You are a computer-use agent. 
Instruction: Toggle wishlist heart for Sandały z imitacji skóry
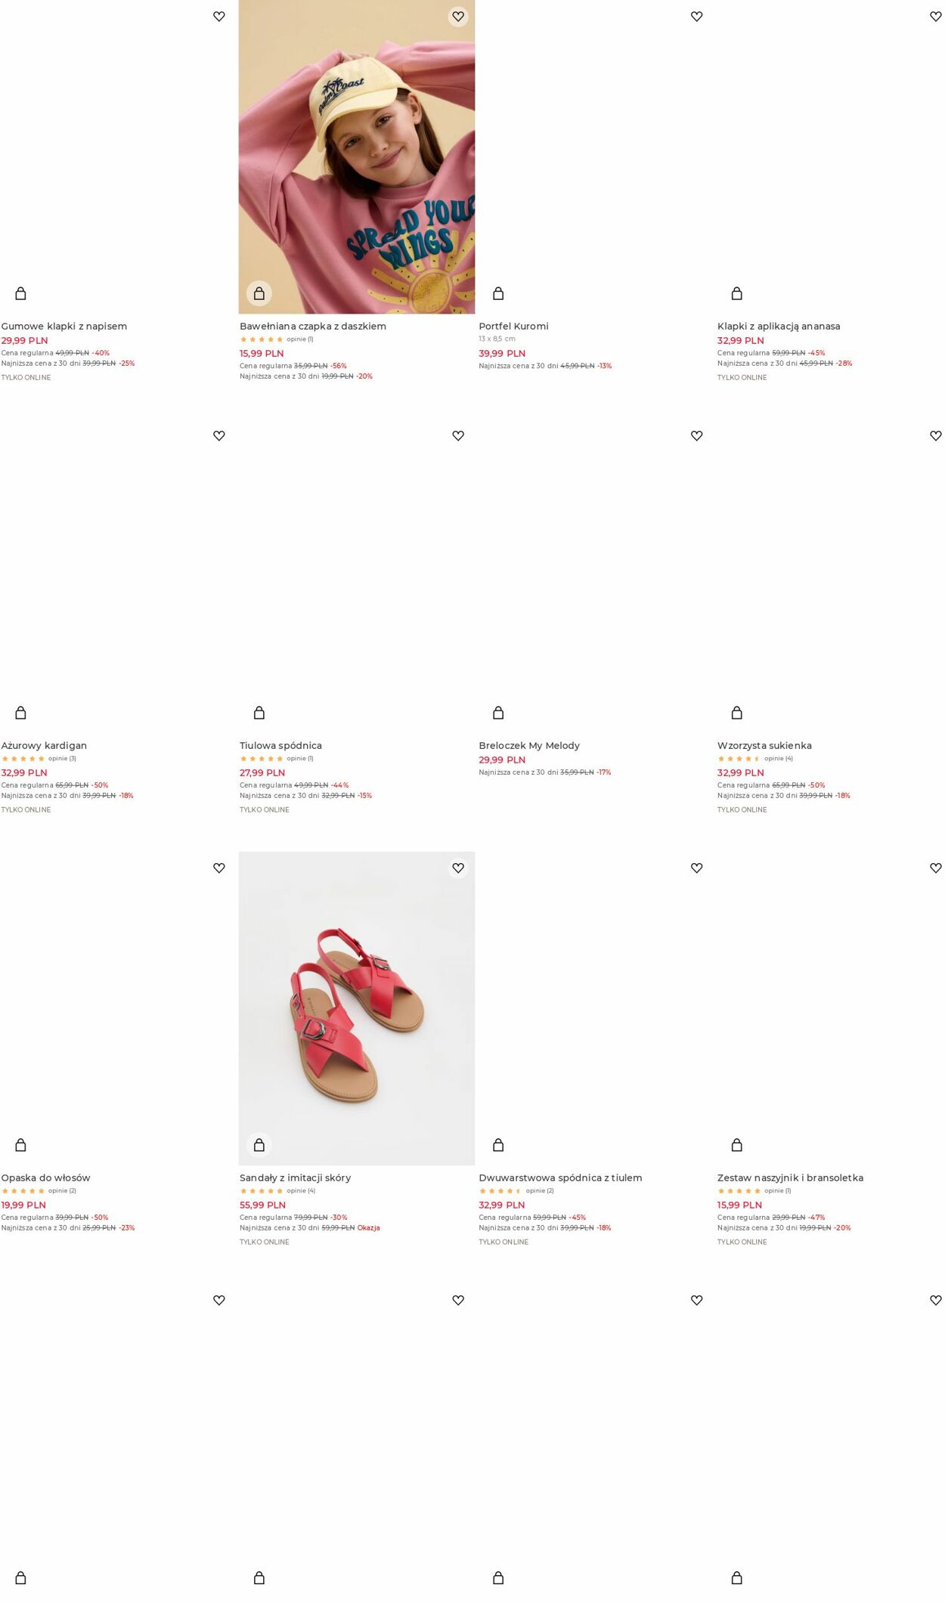(457, 868)
